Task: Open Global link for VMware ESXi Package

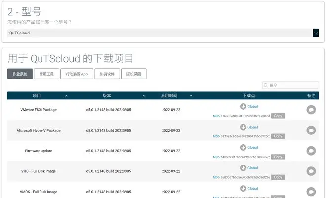Action: (x=252, y=106)
